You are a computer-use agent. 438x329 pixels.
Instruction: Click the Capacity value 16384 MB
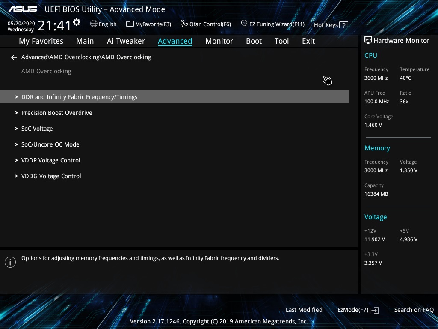[376, 194]
